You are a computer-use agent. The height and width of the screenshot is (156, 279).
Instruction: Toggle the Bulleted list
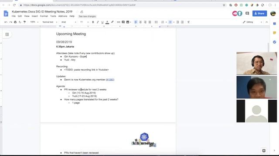click(x=170, y=22)
